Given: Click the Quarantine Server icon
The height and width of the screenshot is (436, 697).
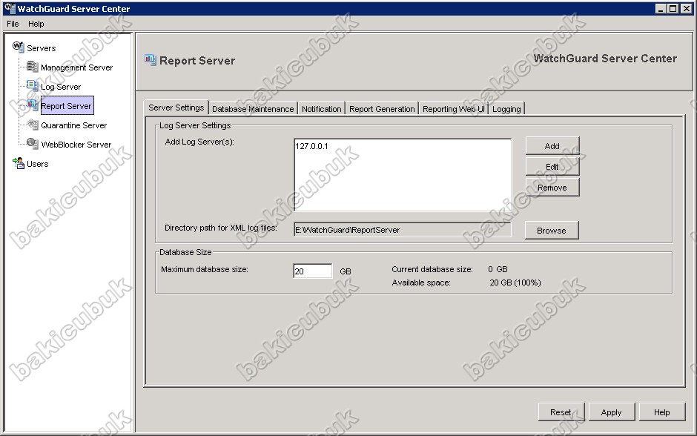Looking at the screenshot, I should 33,125.
